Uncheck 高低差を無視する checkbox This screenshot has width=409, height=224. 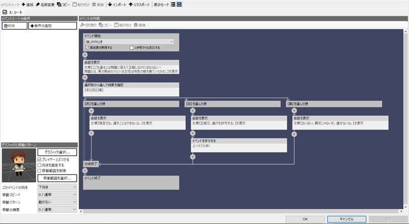pyautogui.click(x=87, y=47)
